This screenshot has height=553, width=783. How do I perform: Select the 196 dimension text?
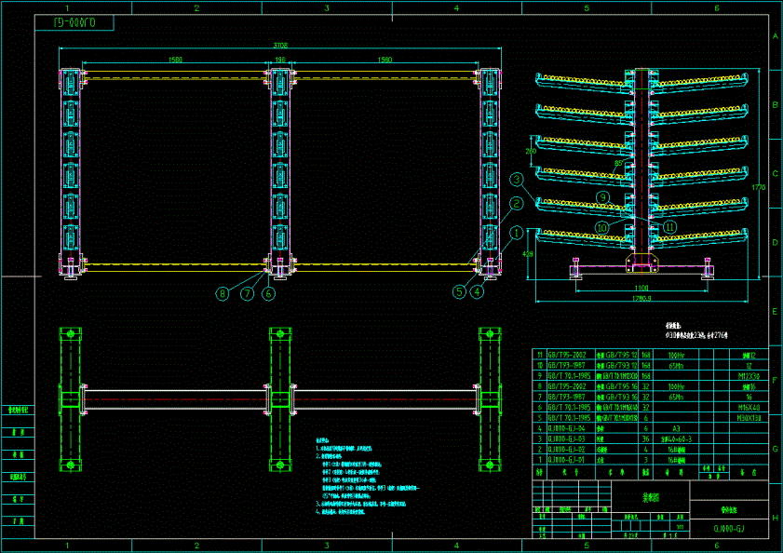[x=280, y=60]
